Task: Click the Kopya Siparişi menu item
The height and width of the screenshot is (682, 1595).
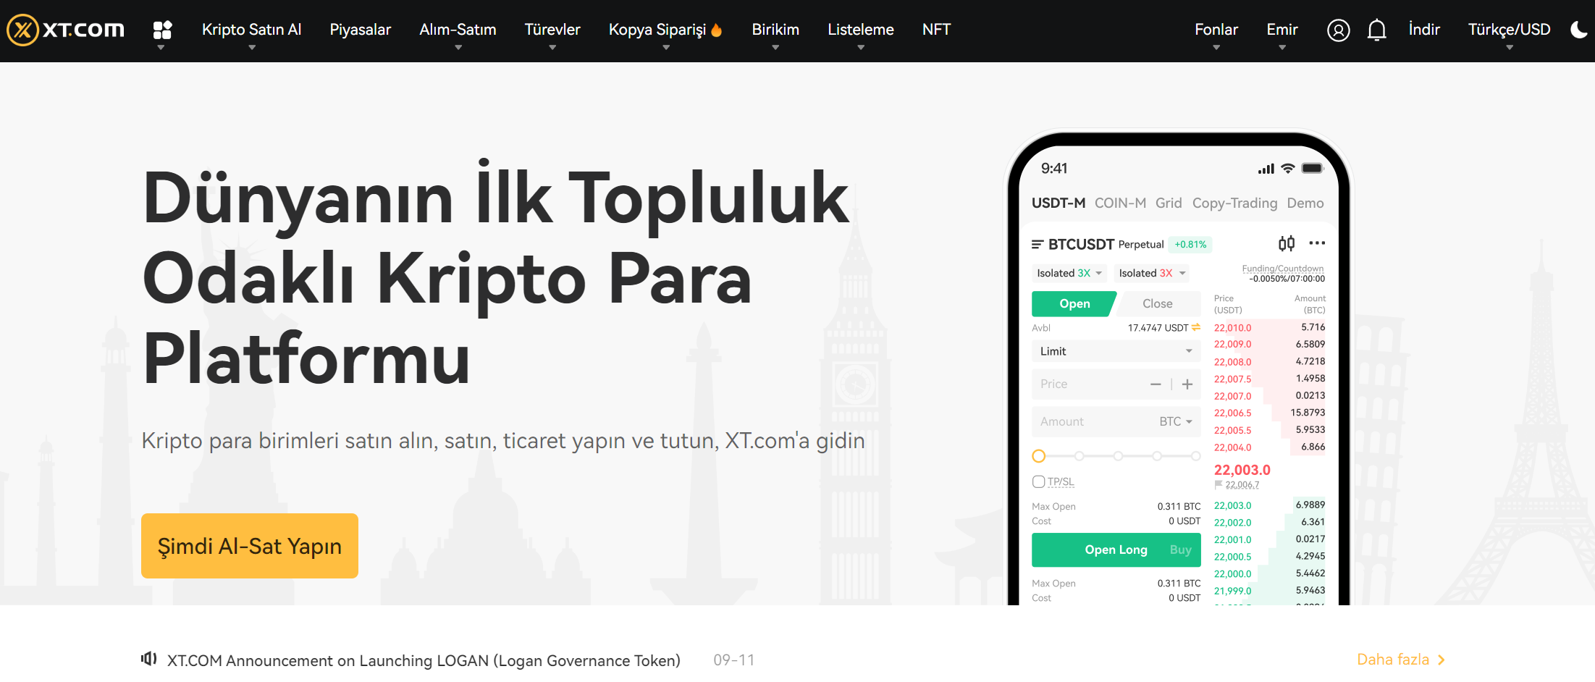Action: [x=657, y=30]
